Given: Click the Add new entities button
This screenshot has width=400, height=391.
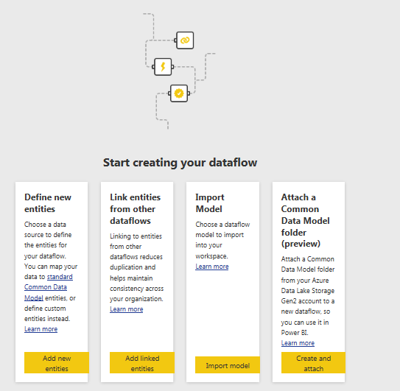Looking at the screenshot, I should pos(57,363).
